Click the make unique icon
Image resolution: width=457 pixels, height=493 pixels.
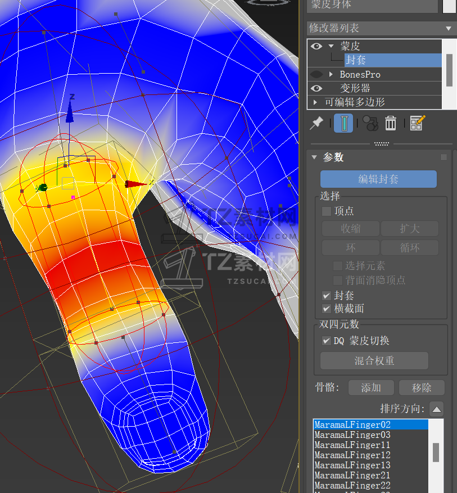click(369, 123)
